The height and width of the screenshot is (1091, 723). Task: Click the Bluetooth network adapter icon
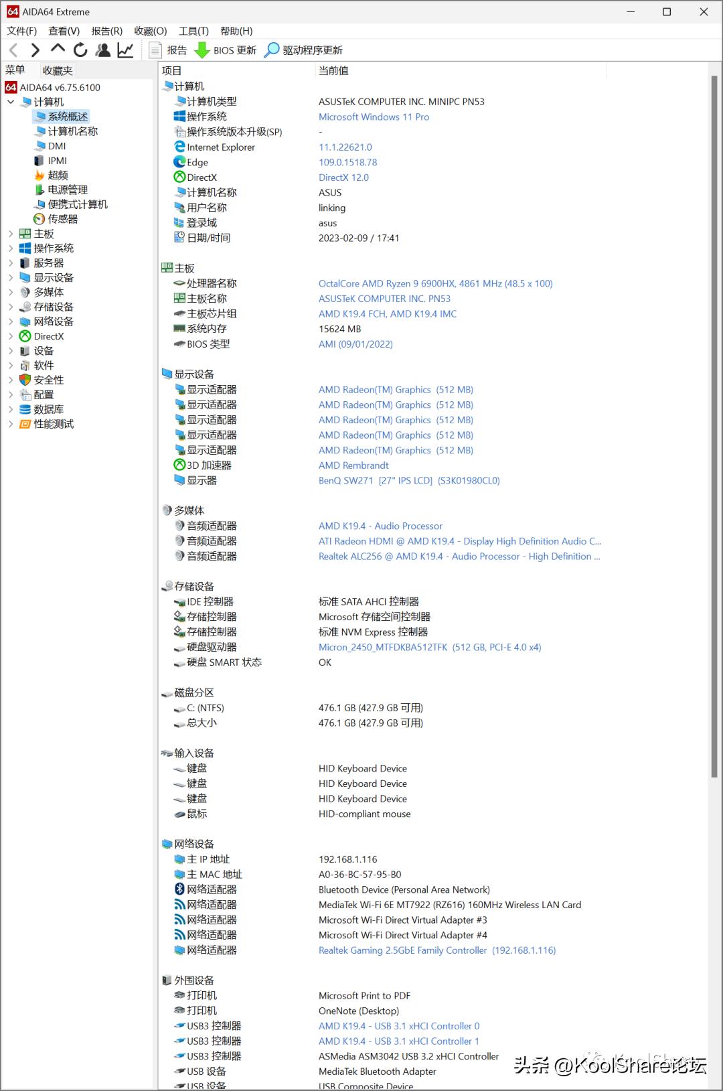click(x=179, y=889)
